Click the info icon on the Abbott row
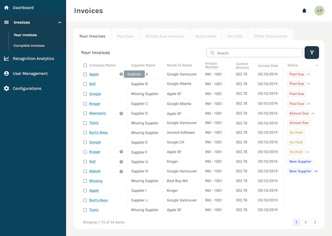 point(121,171)
